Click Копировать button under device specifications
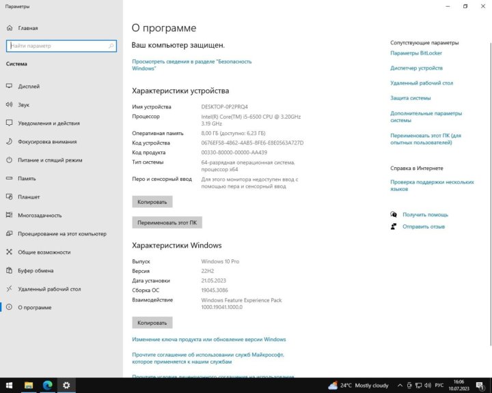 [x=152, y=202]
